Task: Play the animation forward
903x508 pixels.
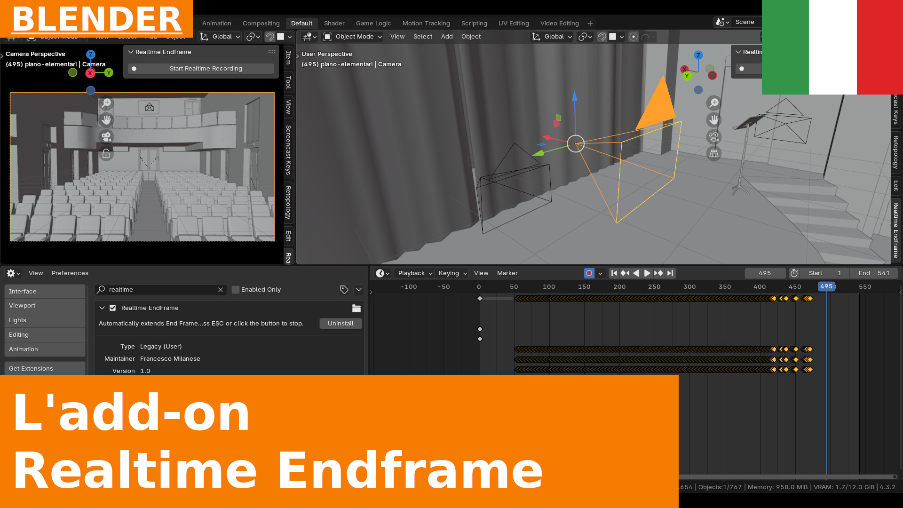Action: pyautogui.click(x=648, y=273)
